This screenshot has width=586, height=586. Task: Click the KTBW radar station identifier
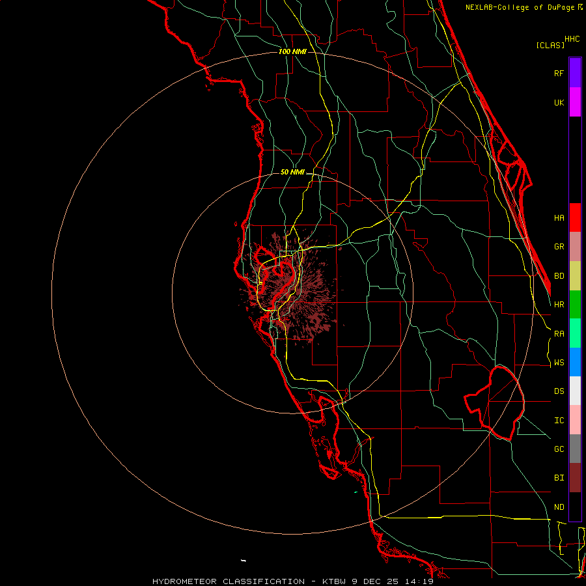335,581
